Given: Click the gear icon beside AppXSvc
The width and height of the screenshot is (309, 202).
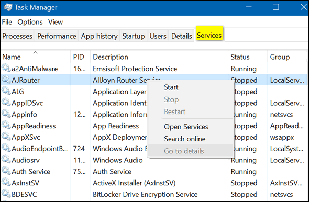Looking at the screenshot, I should tap(6, 137).
